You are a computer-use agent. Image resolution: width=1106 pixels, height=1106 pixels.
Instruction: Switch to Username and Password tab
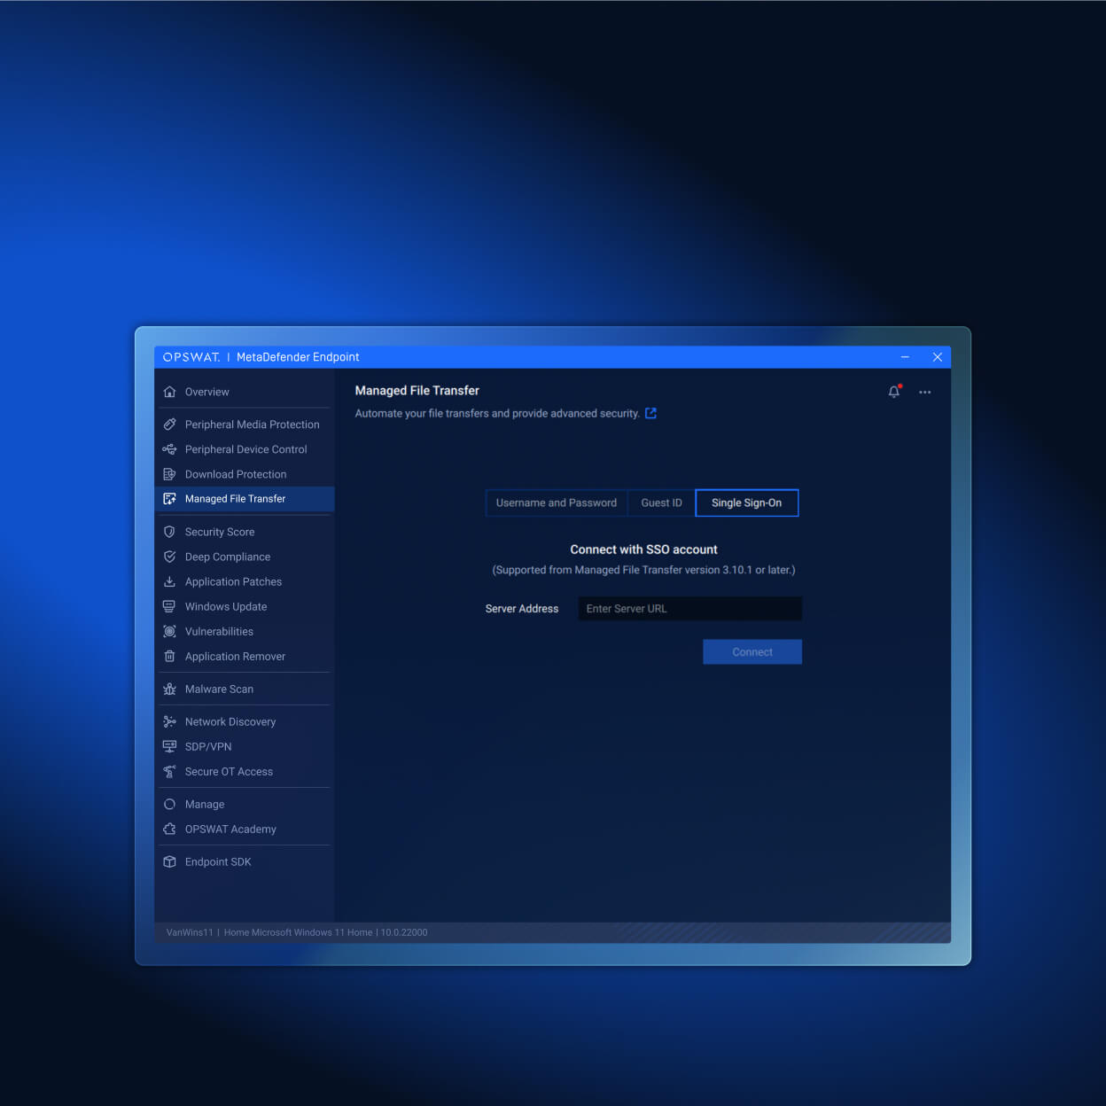557,502
